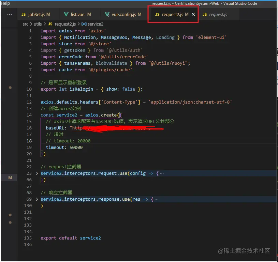Expand folded region at line 69
278x262 pixels.
(37, 199)
